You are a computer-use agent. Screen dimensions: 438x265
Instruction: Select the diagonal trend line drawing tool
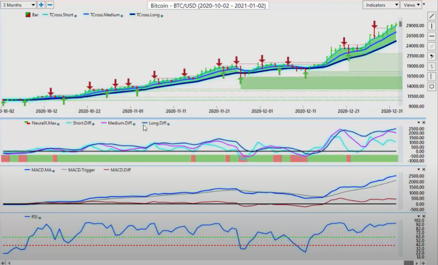(432, 16)
